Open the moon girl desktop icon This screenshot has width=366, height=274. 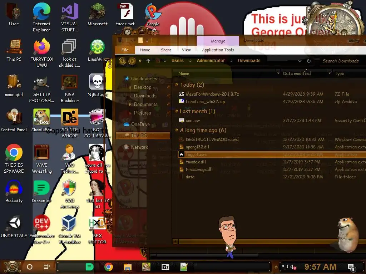click(14, 86)
